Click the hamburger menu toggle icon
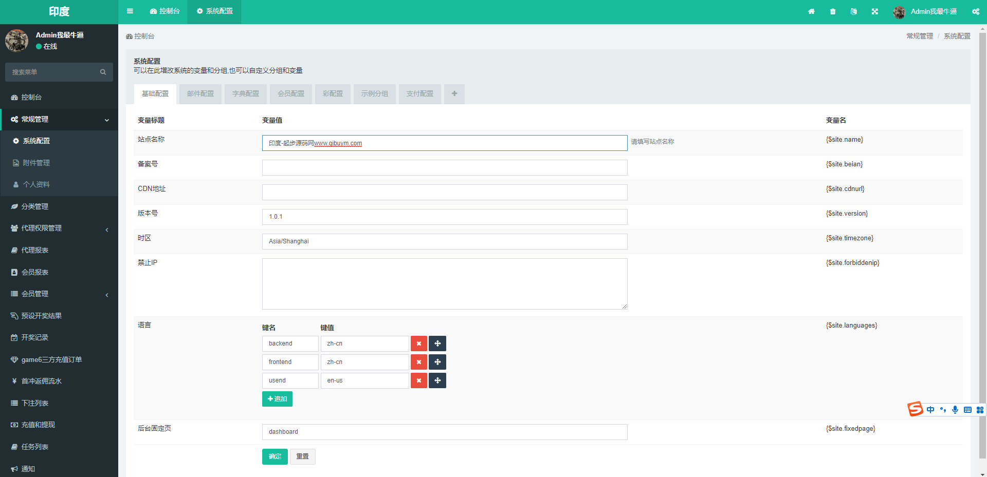 [x=130, y=11]
